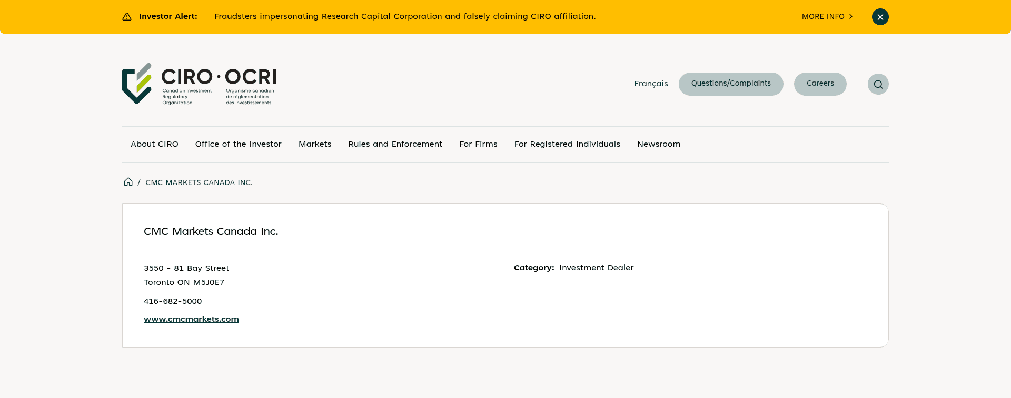Click the Investor Alert fraud message text
Image resolution: width=1011 pixels, height=398 pixels.
coord(405,16)
